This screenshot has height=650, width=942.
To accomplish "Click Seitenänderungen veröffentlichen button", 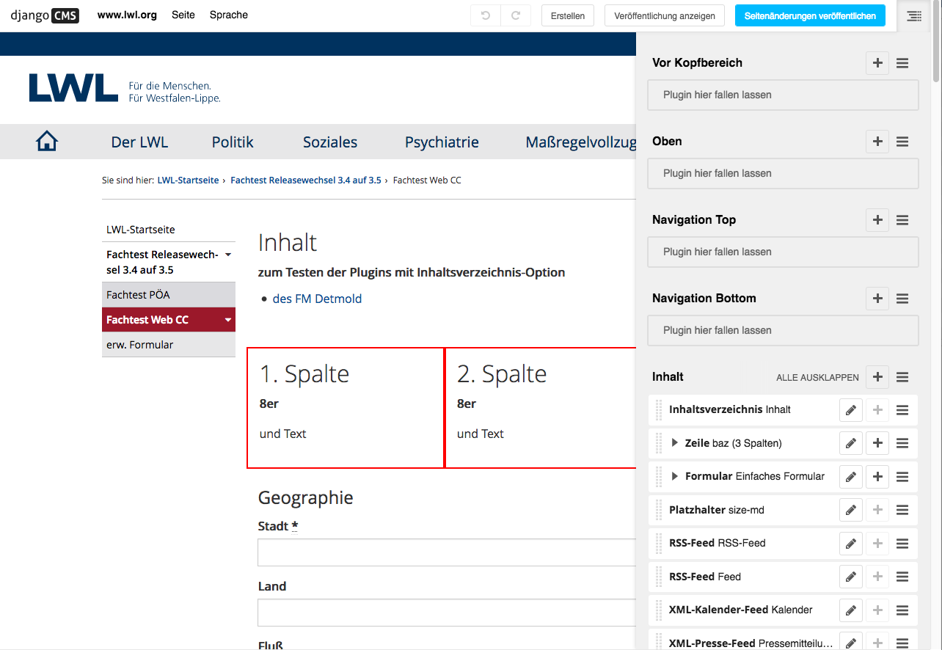I will tap(810, 15).
